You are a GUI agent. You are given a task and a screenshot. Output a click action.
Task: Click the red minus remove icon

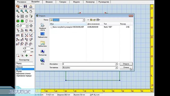[x=31, y=55]
